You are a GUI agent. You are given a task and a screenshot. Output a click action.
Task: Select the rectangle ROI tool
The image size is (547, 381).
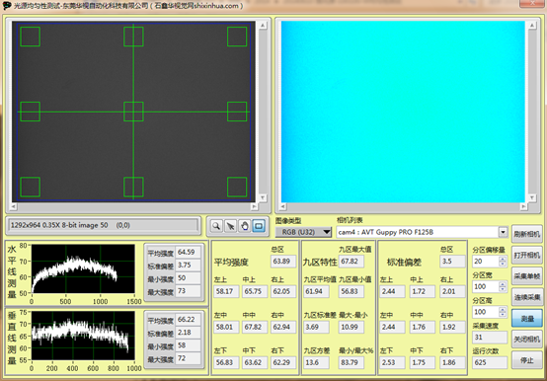point(259,226)
